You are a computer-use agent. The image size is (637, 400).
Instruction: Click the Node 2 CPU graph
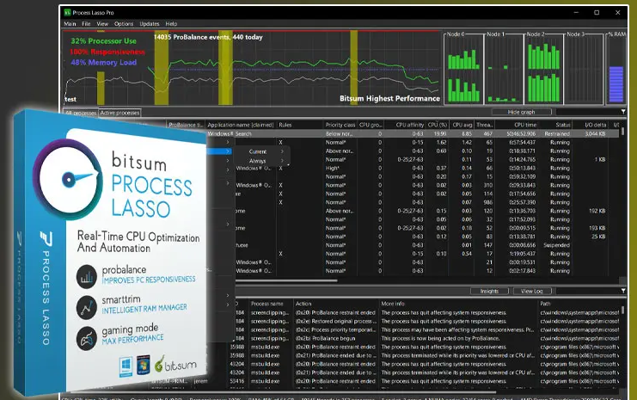pos(543,68)
